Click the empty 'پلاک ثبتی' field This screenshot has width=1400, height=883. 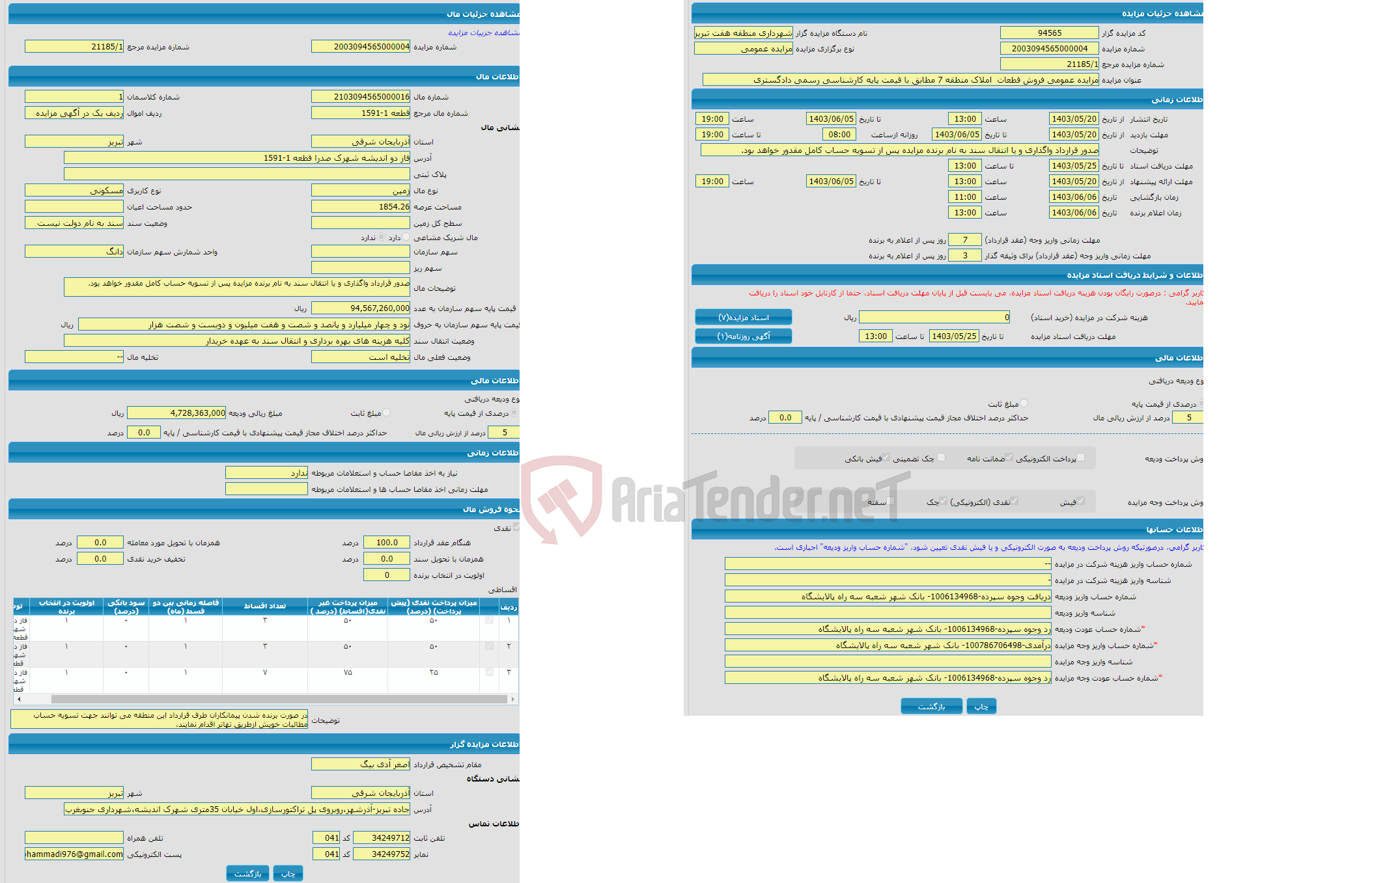coord(237,174)
